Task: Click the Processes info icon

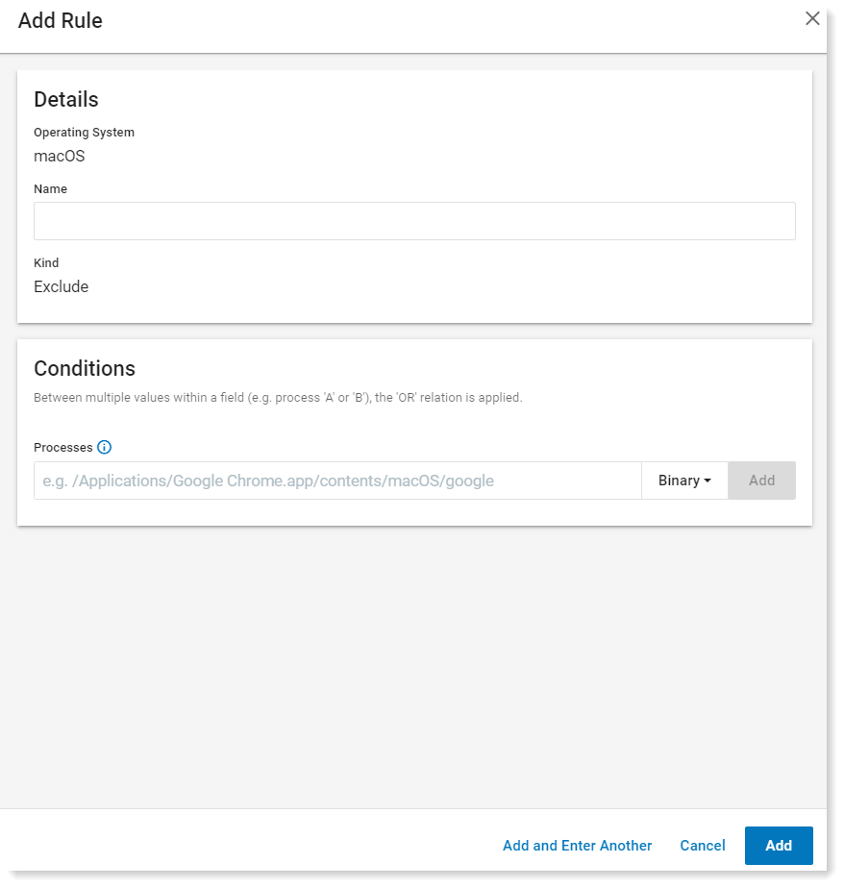Action: coord(104,448)
